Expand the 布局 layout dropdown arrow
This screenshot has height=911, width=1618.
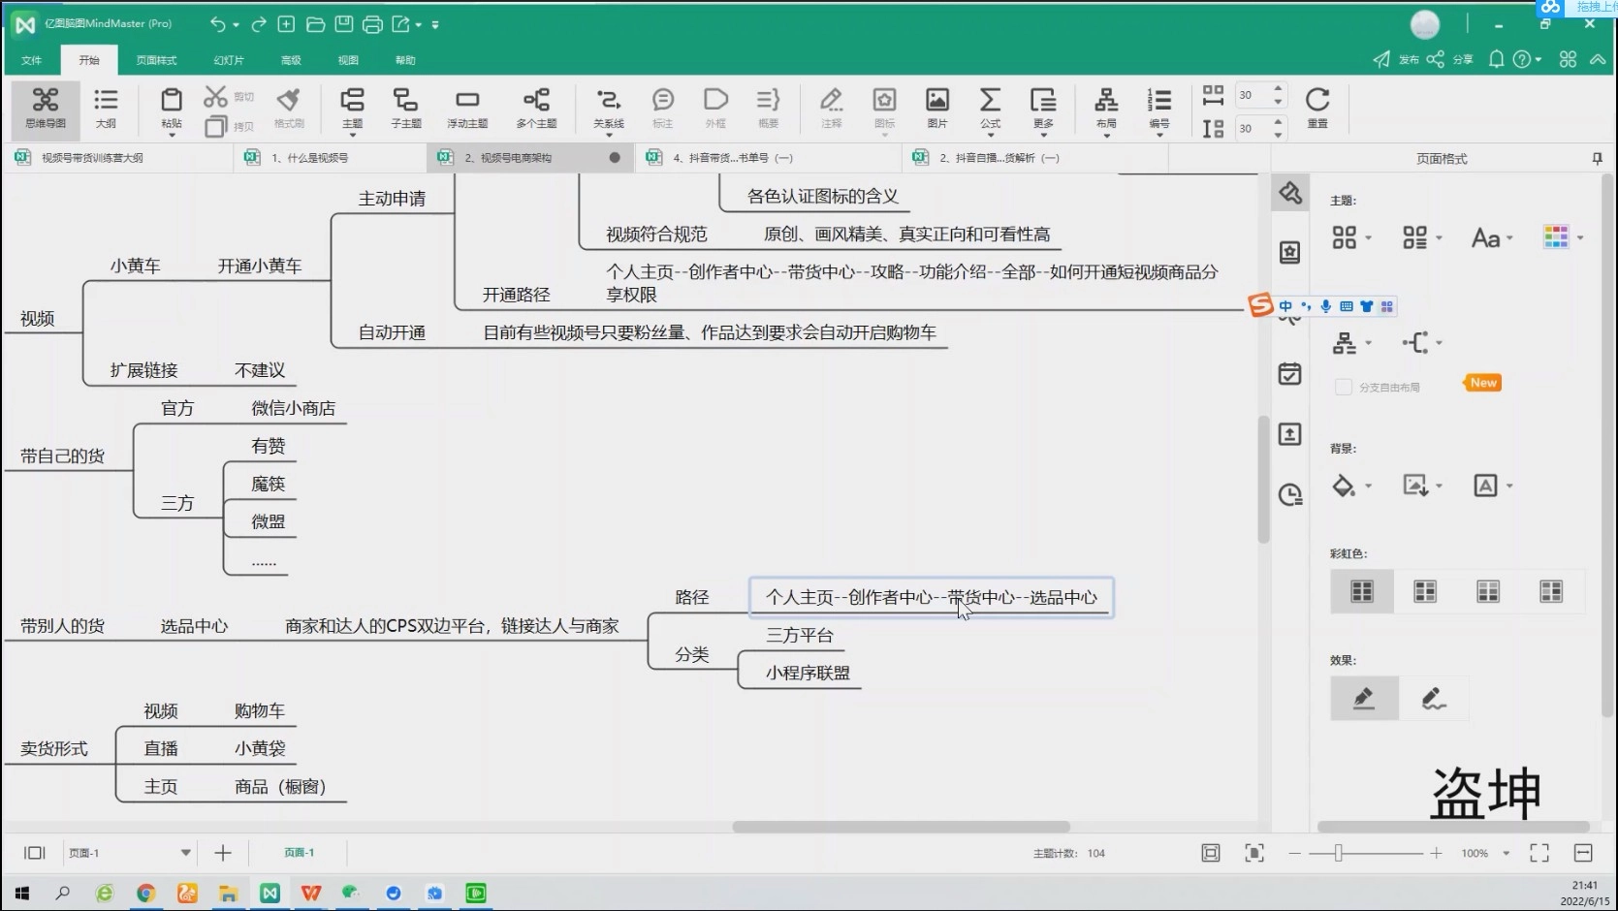[x=1105, y=134]
